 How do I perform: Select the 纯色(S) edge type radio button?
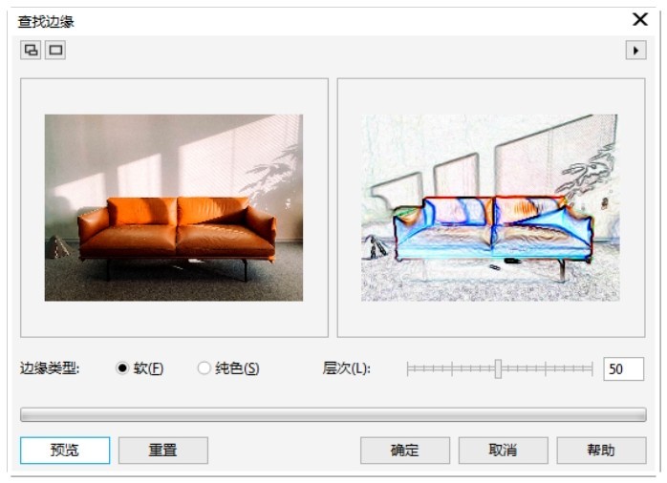204,367
